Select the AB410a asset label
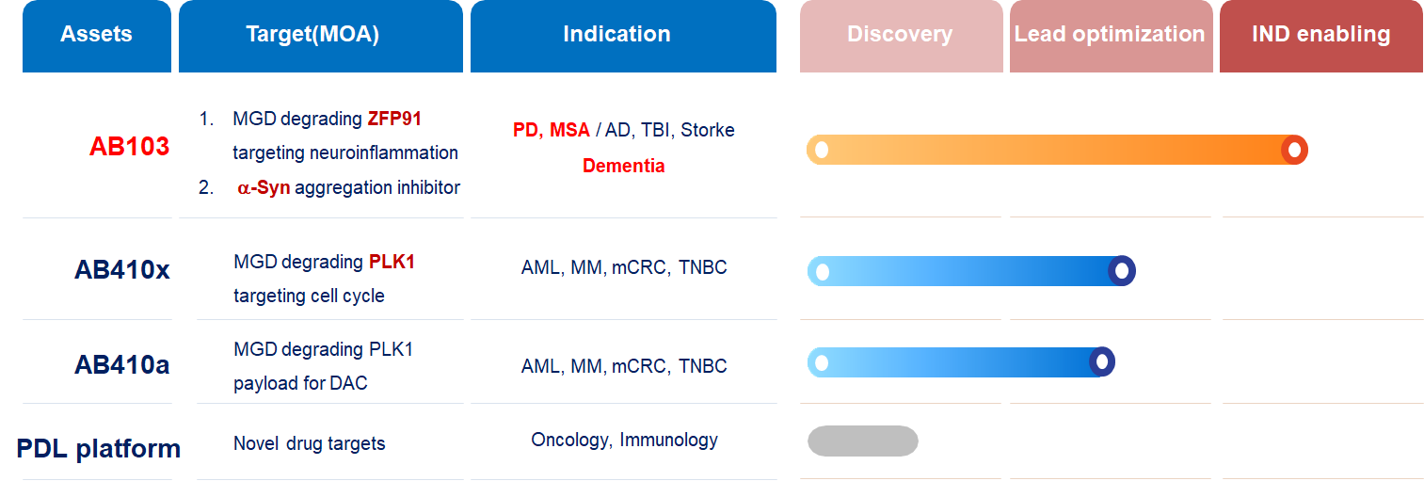This screenshot has height=481, width=1424. point(122,364)
